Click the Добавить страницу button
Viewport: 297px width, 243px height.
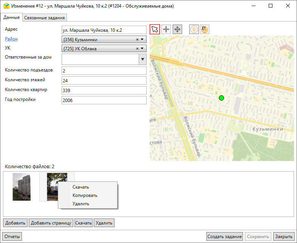(x=51, y=223)
